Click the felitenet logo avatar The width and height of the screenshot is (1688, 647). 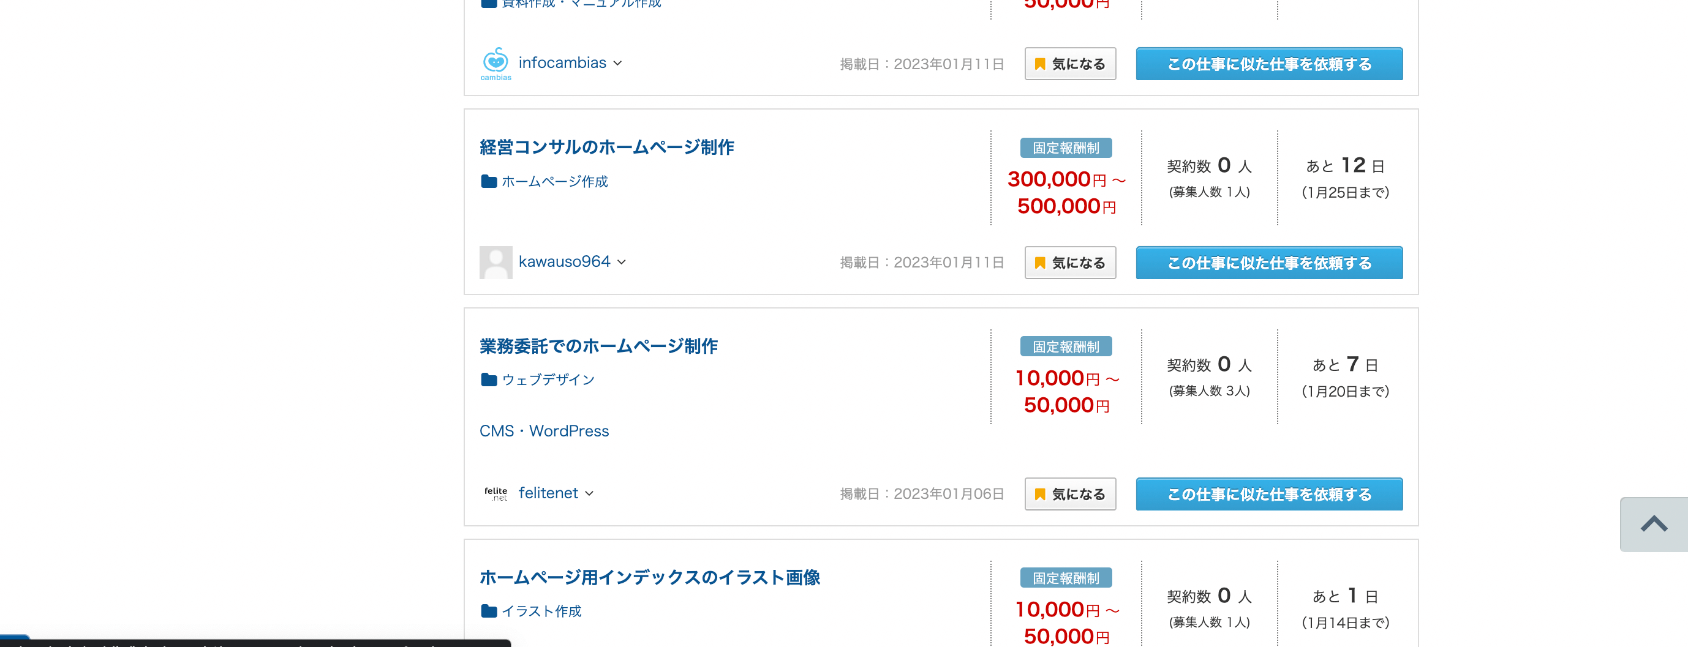tap(495, 494)
